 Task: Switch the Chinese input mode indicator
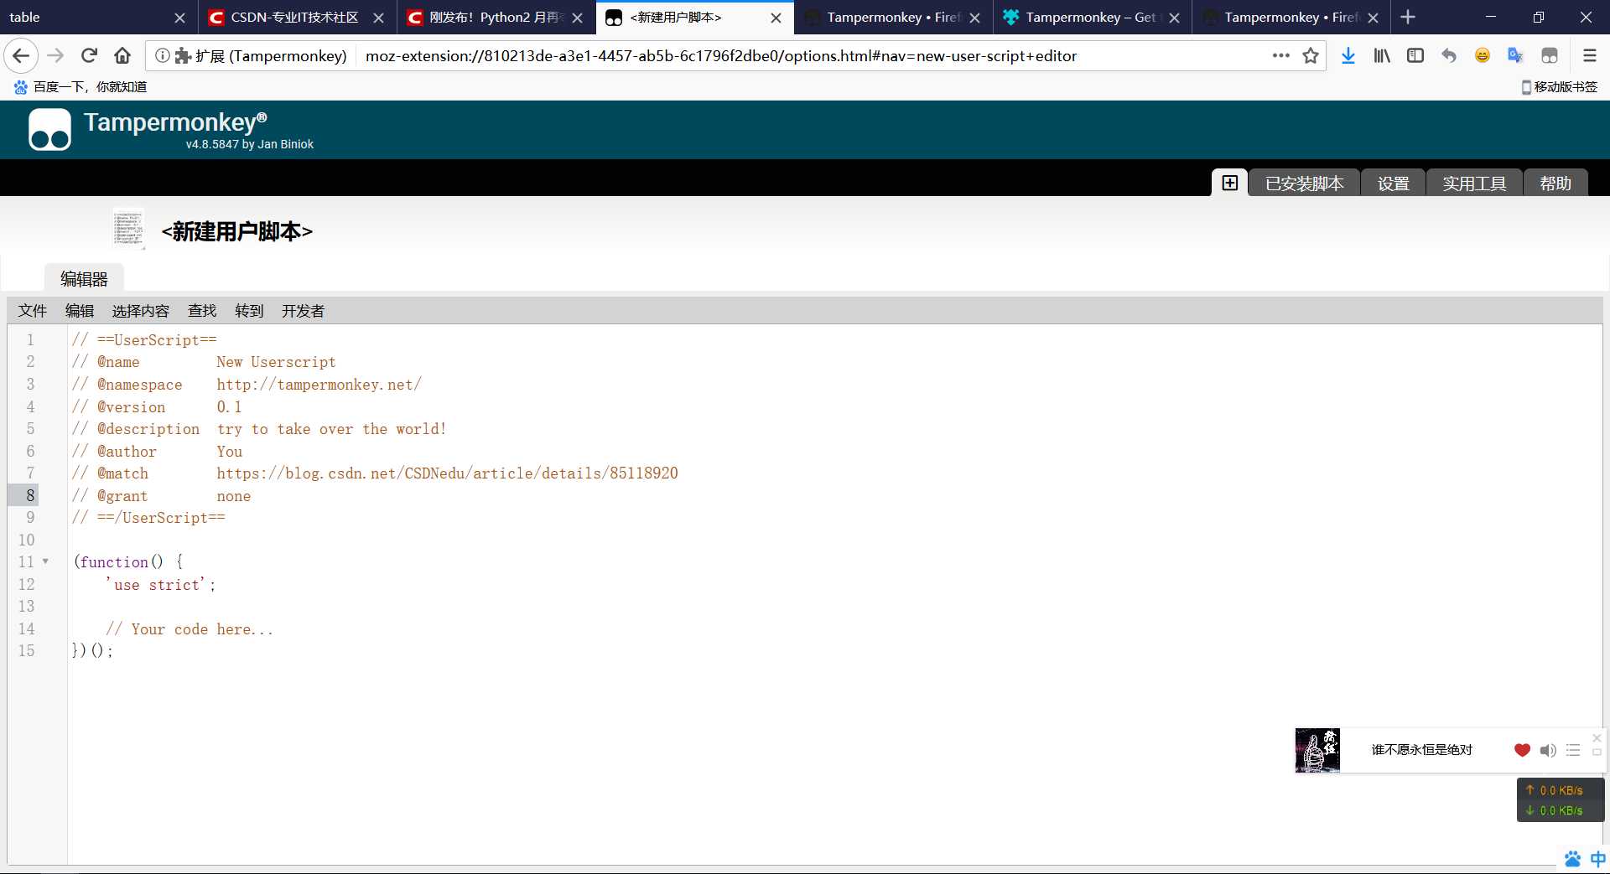(x=1598, y=859)
